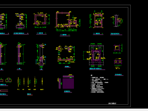
Task: Click the detail showing two yellow circles
Action: (x=118, y=62)
